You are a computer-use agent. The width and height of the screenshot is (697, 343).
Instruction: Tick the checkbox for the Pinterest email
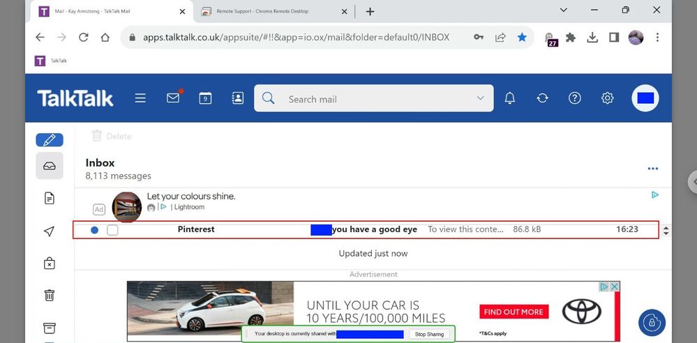click(112, 230)
